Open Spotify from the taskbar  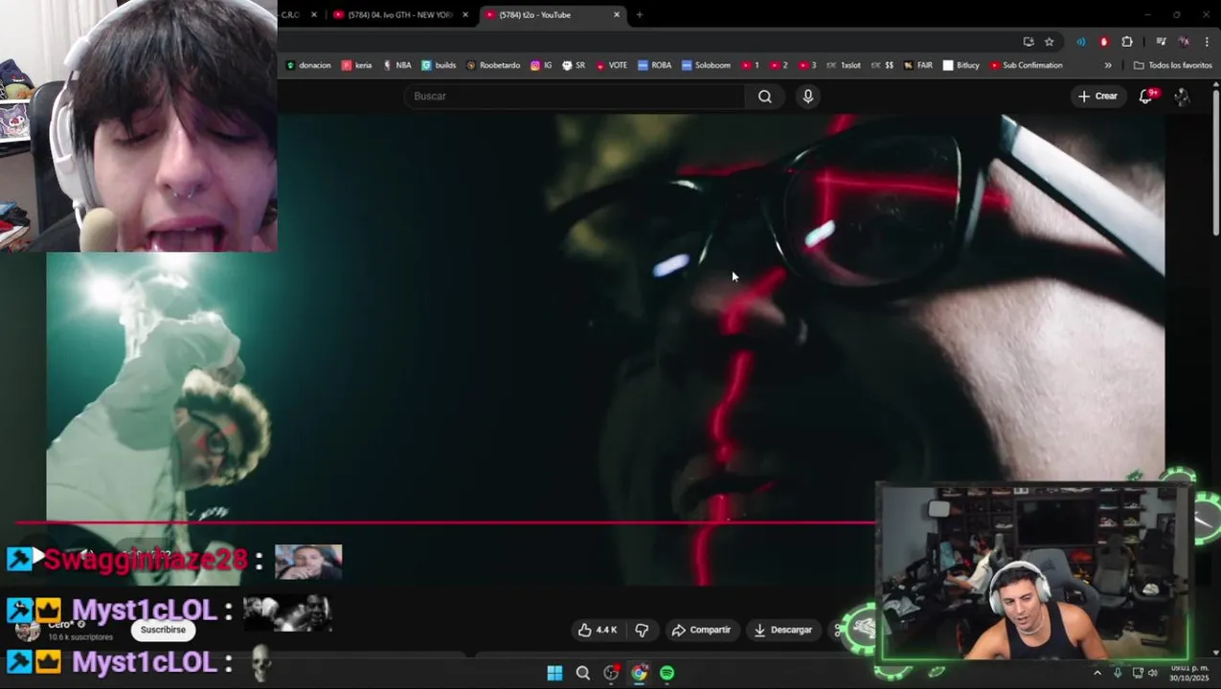(x=667, y=673)
